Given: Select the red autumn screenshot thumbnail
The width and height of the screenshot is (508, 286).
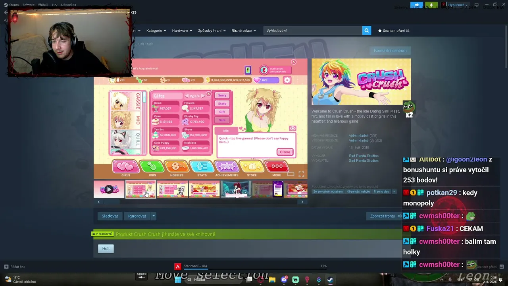Looking at the screenshot, I should [204, 189].
